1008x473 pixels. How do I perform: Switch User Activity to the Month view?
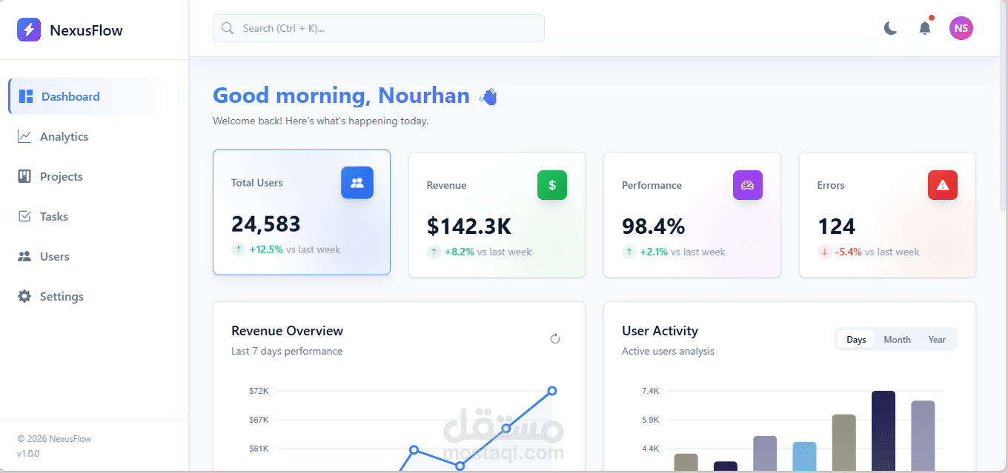click(x=897, y=340)
